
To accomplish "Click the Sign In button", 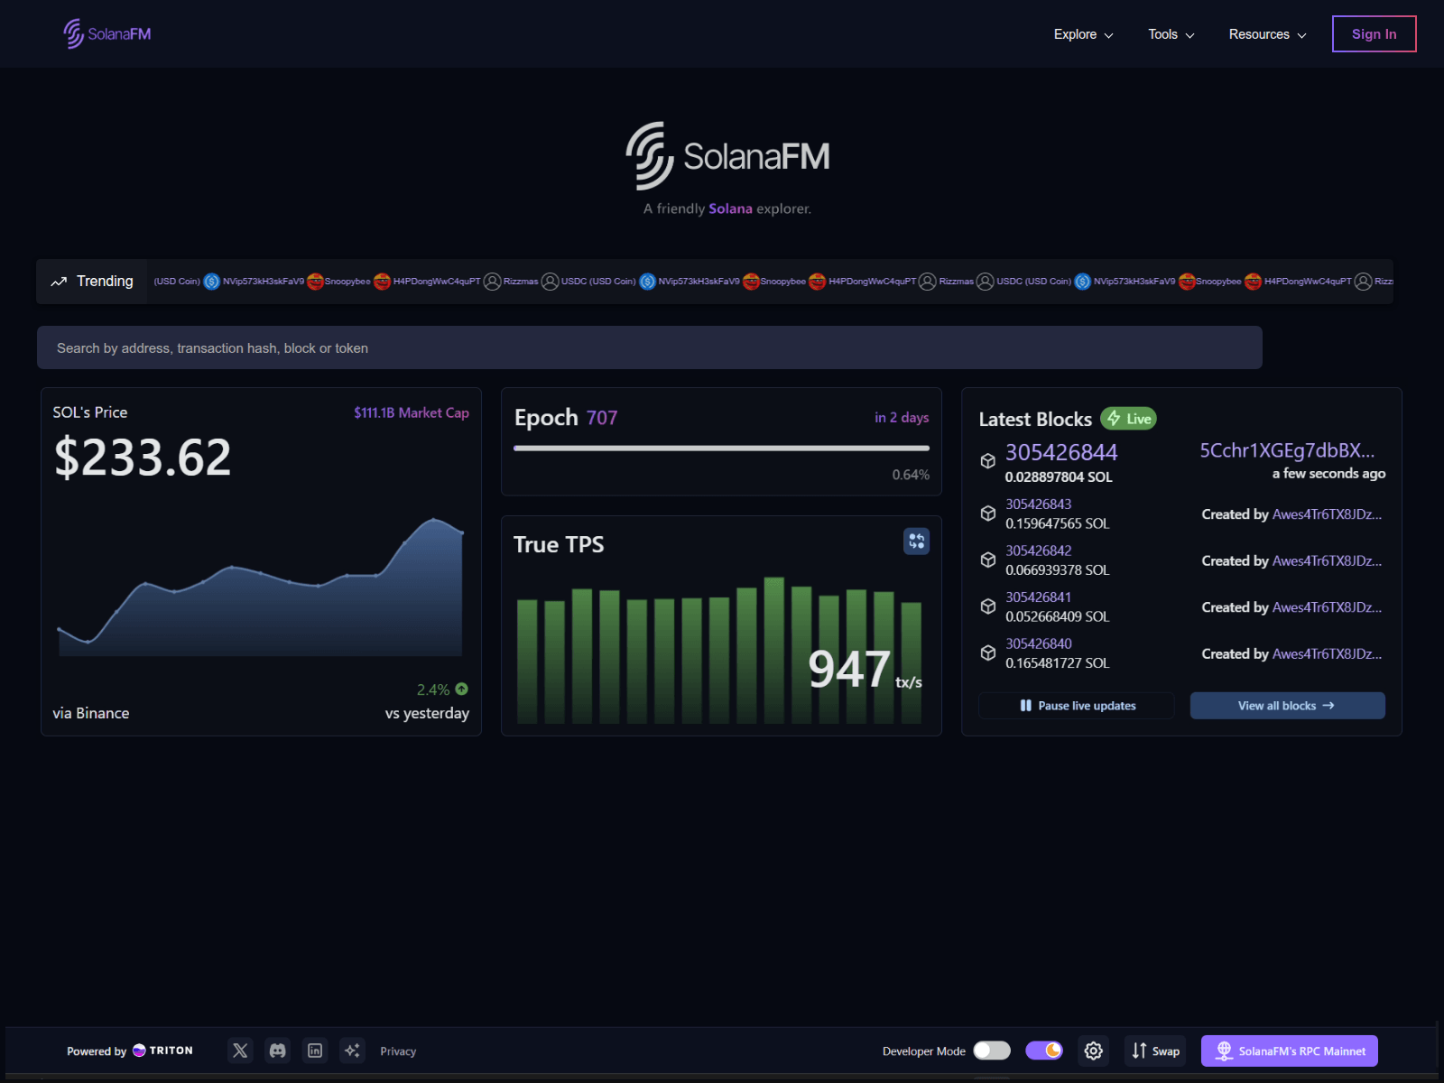I will pos(1374,34).
